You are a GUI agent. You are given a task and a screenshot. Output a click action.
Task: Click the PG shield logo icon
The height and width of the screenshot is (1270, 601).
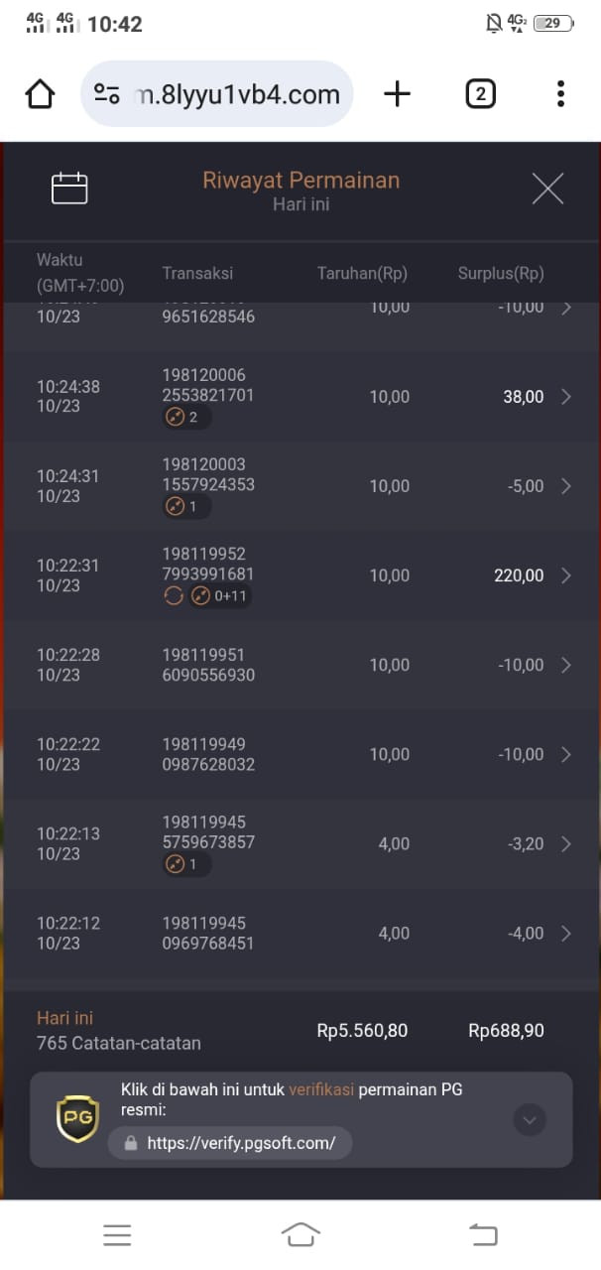77,1119
